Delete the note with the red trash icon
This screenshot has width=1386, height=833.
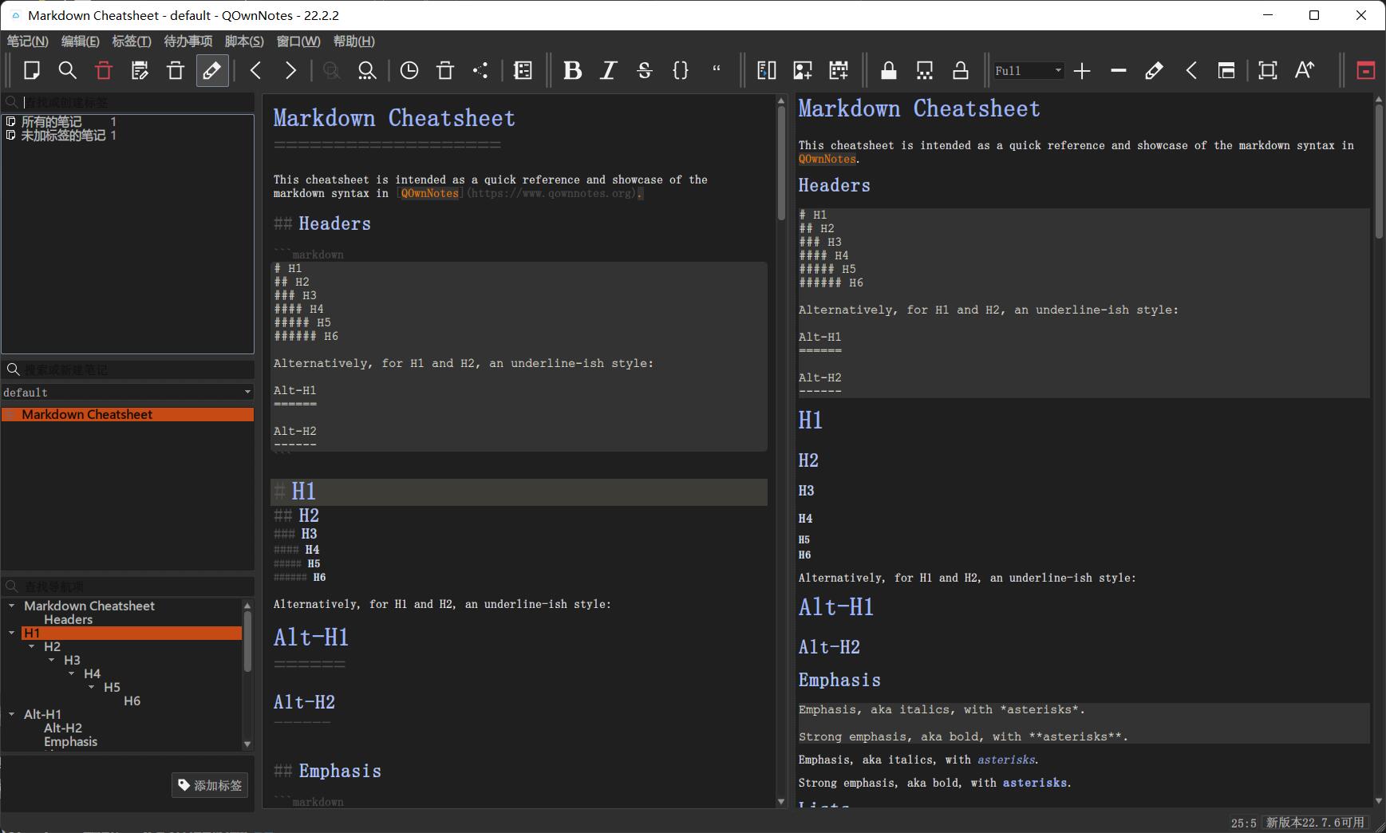[104, 70]
